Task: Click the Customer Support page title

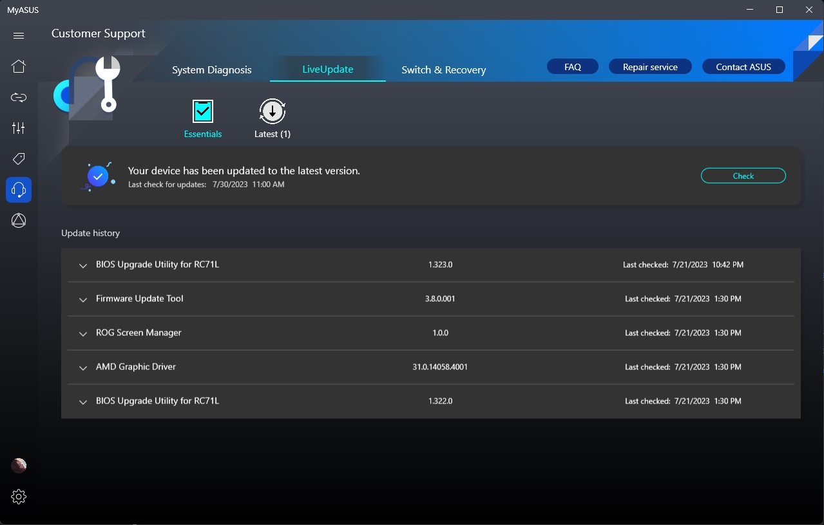Action: pyautogui.click(x=99, y=33)
